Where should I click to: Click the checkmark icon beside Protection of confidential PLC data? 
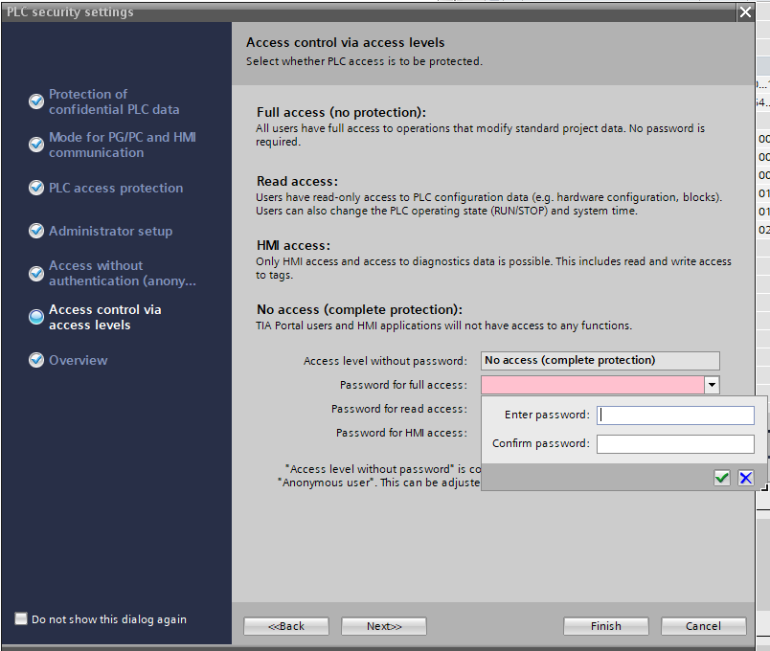click(36, 101)
